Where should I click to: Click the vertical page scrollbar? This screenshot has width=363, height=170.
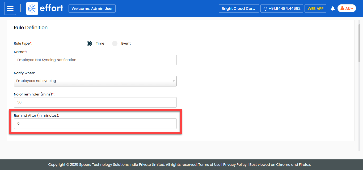[x=359, y=42]
